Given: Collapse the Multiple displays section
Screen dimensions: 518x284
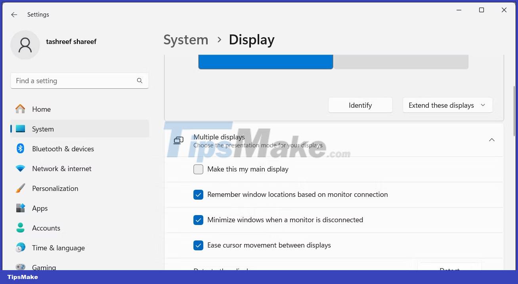Looking at the screenshot, I should coord(491,140).
